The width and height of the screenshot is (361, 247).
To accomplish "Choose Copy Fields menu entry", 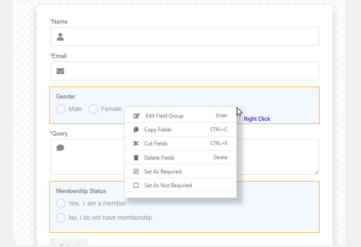I will tap(180, 129).
